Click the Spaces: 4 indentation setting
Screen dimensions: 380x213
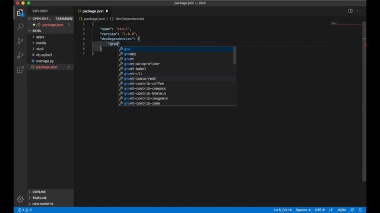[x=303, y=210]
